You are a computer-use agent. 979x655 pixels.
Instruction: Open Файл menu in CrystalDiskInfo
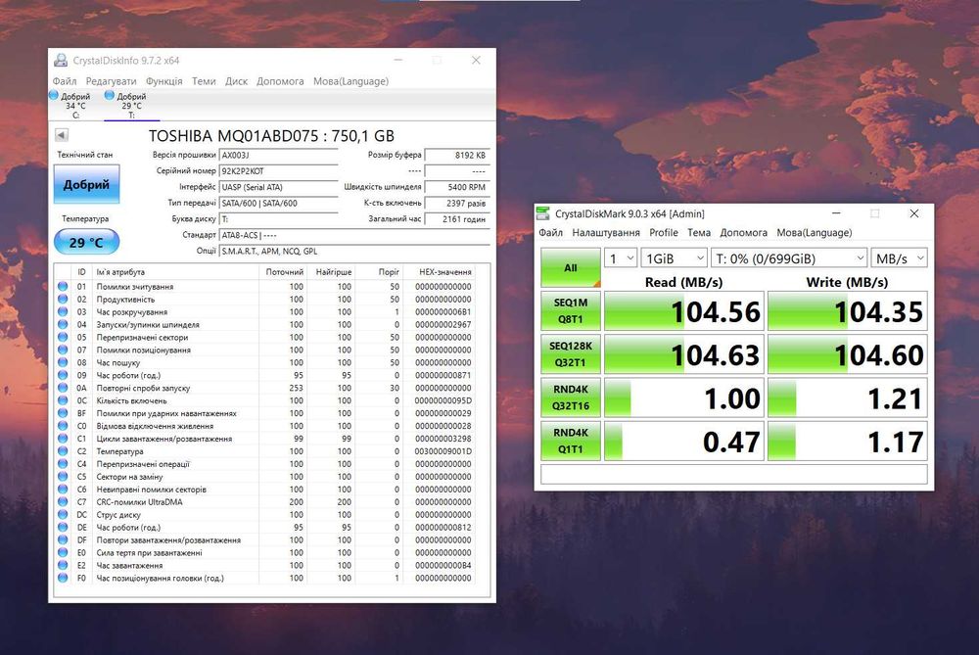tap(65, 81)
